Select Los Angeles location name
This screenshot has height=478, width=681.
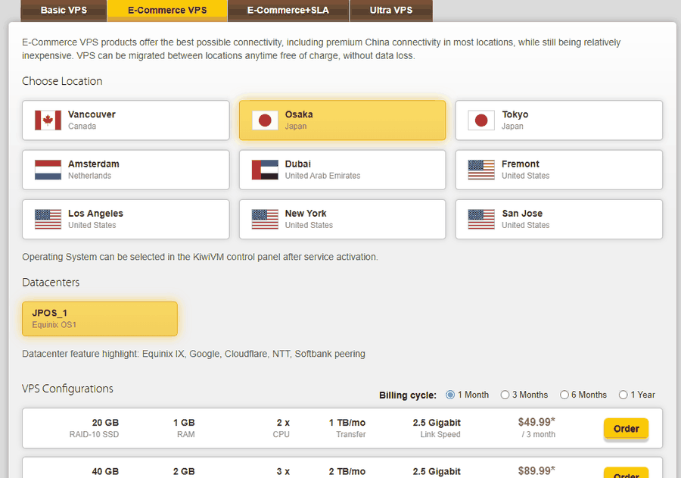pyautogui.click(x=95, y=214)
